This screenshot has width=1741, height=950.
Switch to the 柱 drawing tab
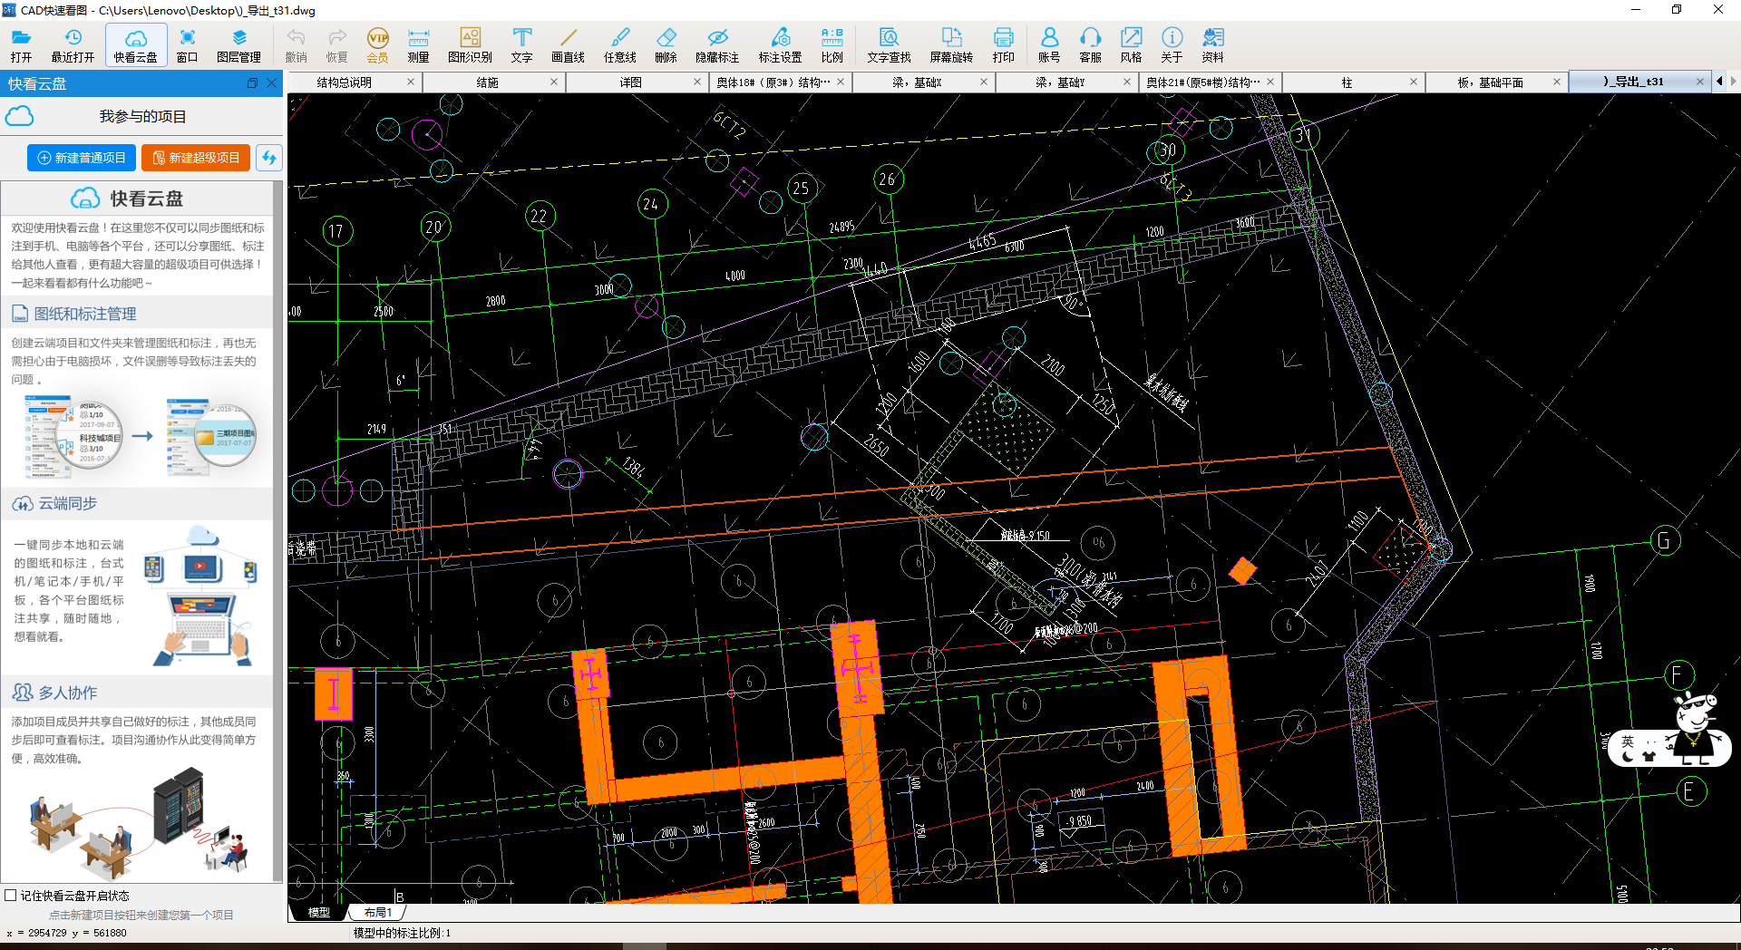coord(1347,82)
